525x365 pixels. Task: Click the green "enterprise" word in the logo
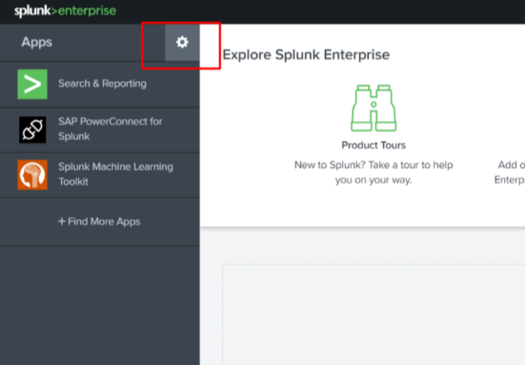tap(87, 11)
